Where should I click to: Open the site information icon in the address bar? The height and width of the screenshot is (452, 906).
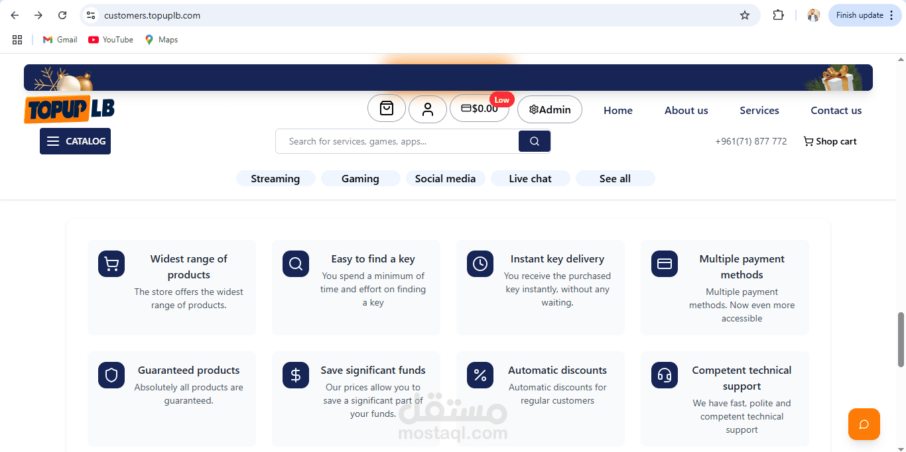pos(91,15)
